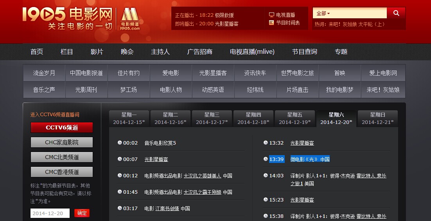Open the 经纬线 program tile

pyautogui.click(x=255, y=90)
